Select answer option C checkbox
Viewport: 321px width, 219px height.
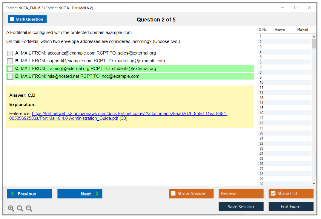coord(10,69)
